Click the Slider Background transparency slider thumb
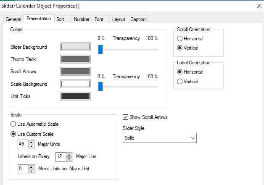This screenshot has width=264, height=185. [100, 49]
